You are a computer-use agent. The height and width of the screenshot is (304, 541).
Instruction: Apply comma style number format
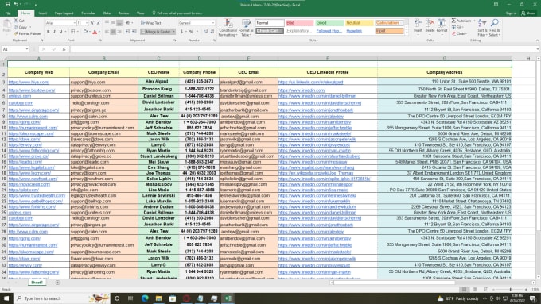point(197,32)
